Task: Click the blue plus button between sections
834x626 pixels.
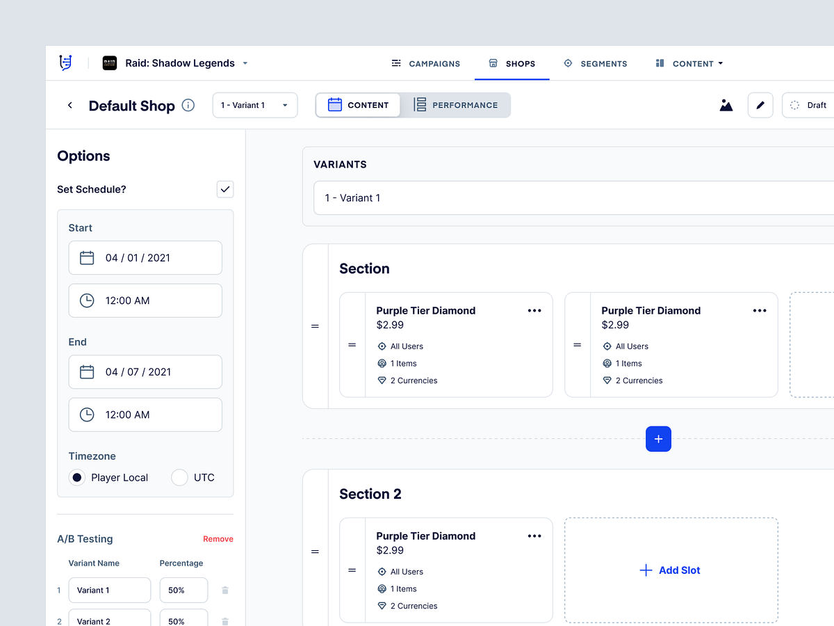Action: (658, 439)
